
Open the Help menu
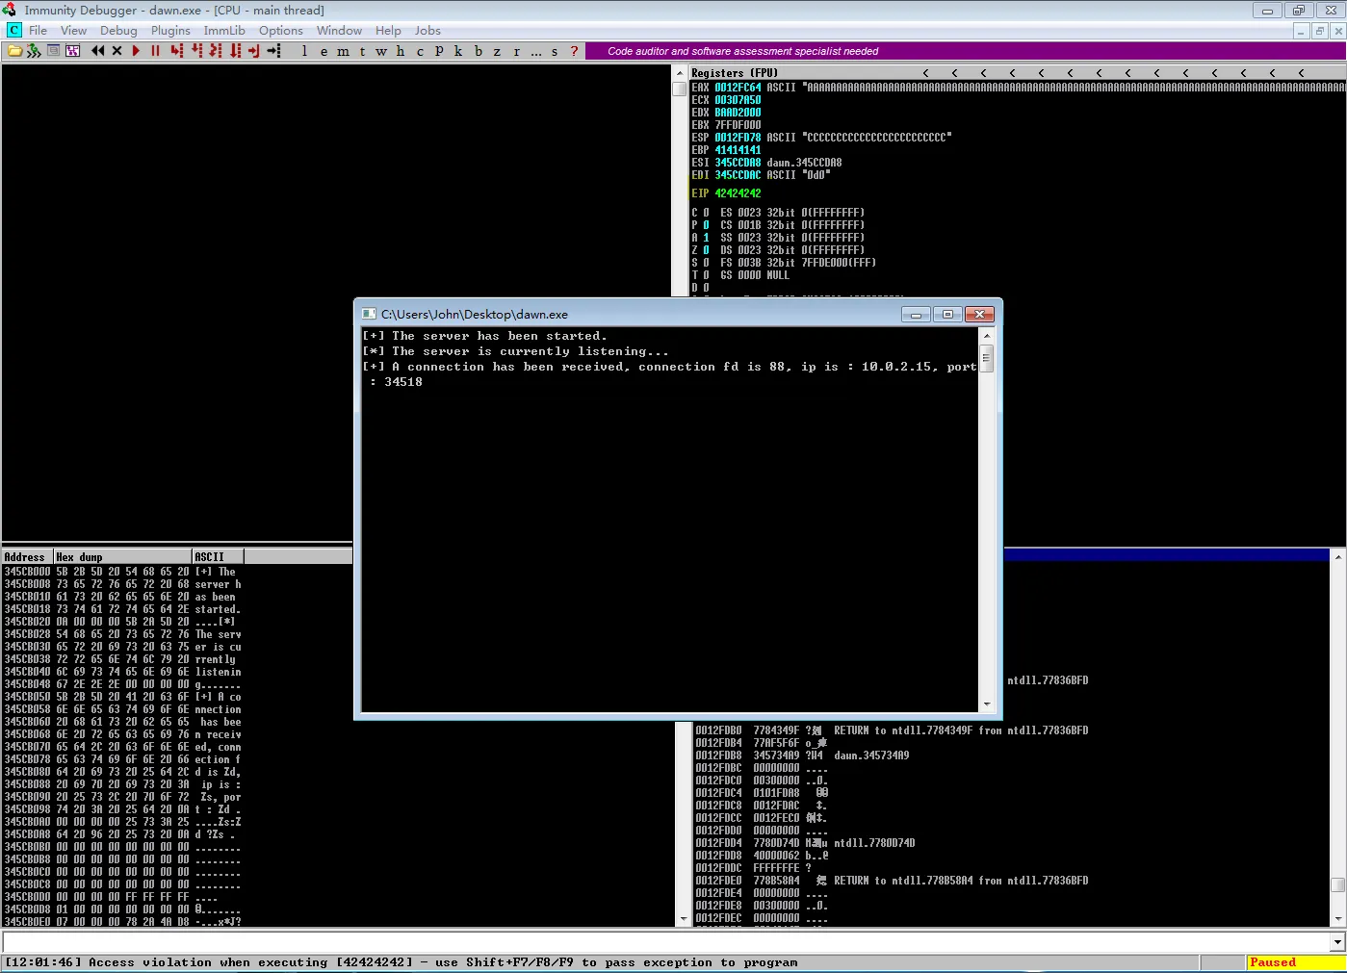[388, 31]
